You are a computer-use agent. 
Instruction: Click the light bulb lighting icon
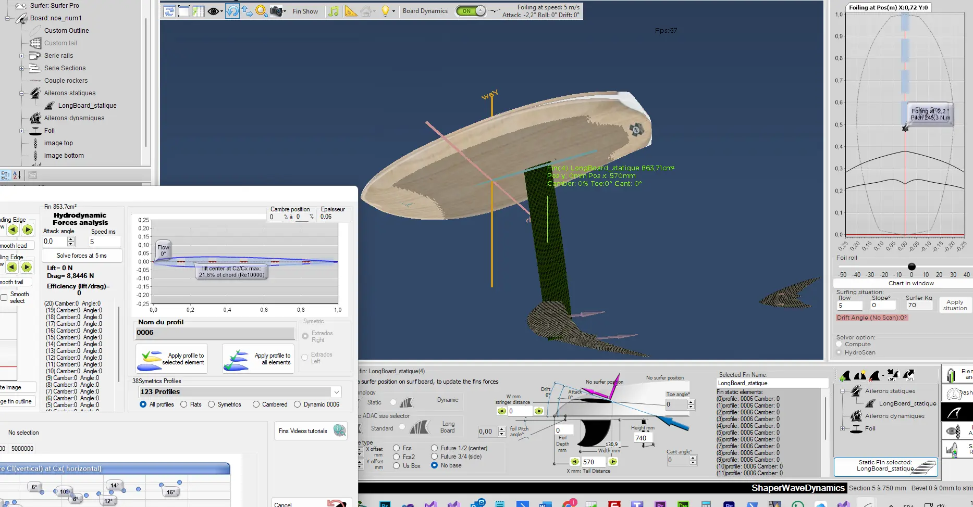385,11
